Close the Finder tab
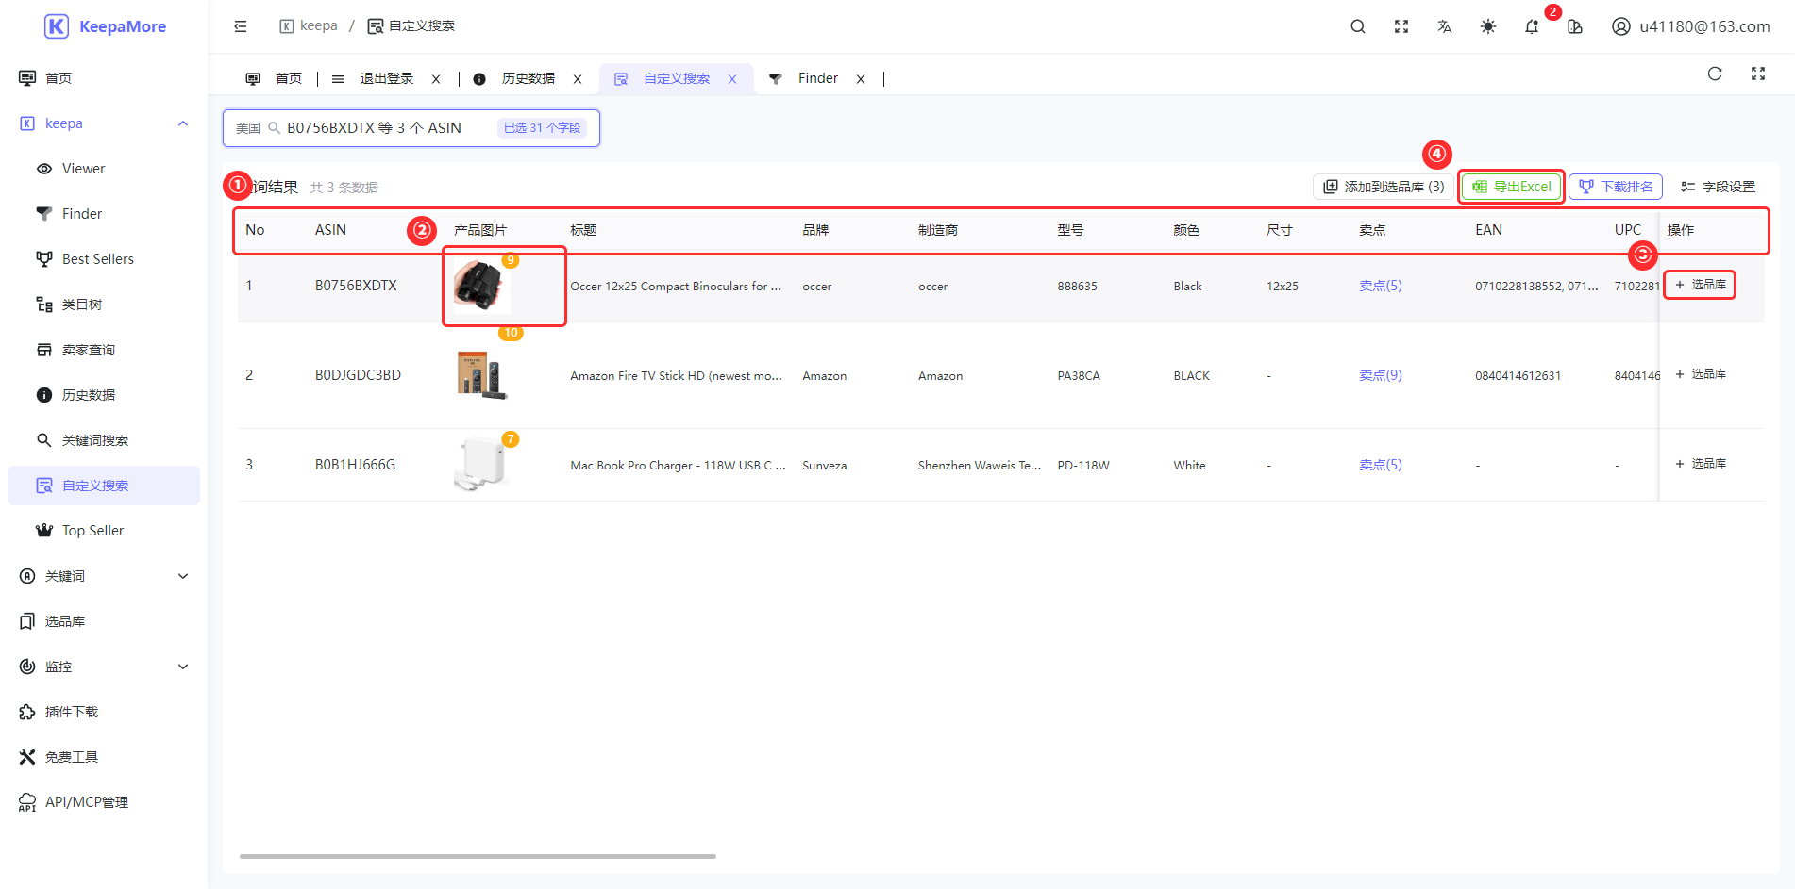The height and width of the screenshot is (889, 1795). 861,79
